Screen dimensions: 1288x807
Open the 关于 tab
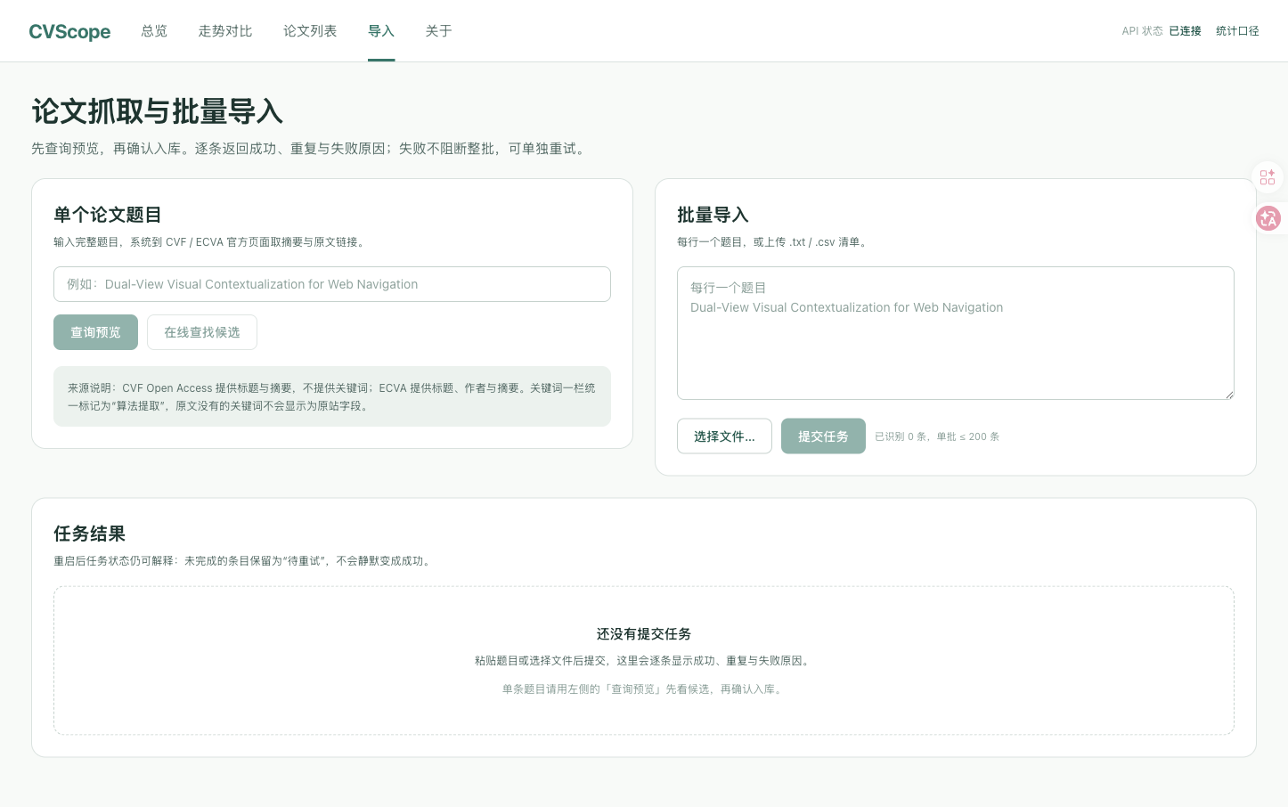[x=438, y=31]
